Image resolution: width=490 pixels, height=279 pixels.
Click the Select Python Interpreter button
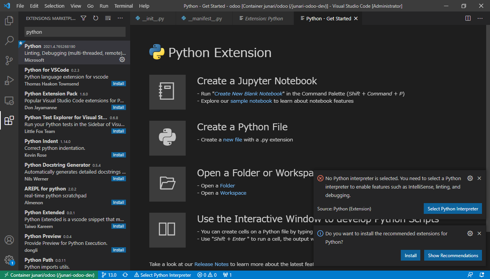453,209
